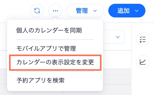154x95 pixels.
Task: Expand the dropdown chevron behind the menu
Action: [x=118, y=37]
